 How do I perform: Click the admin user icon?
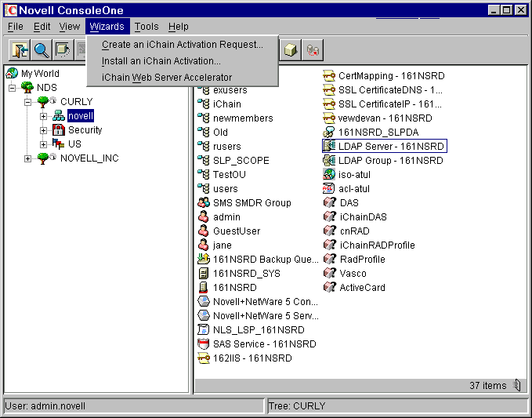coord(204,216)
